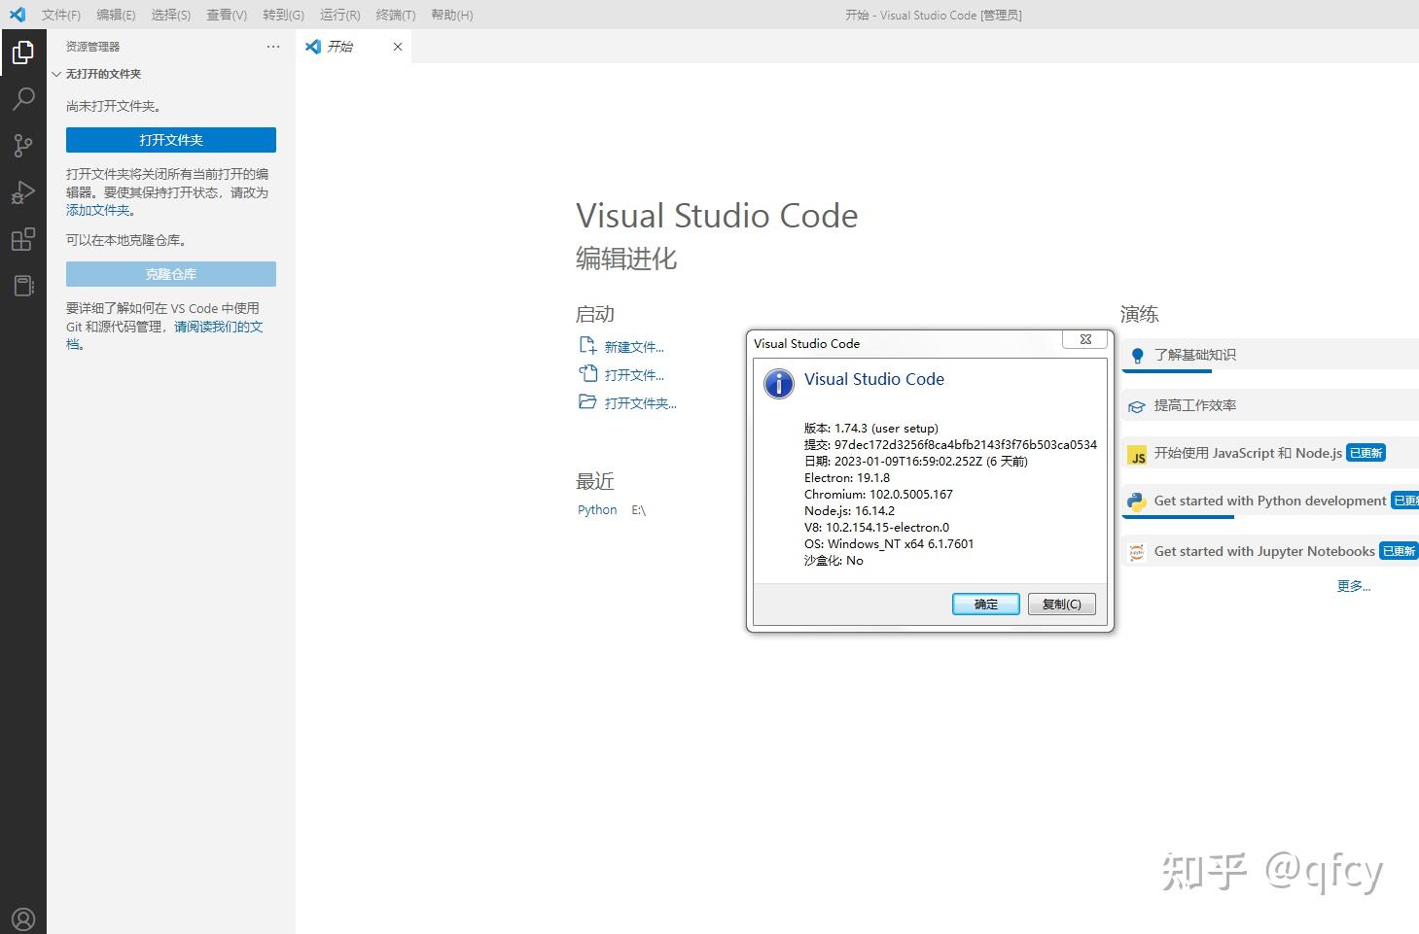The width and height of the screenshot is (1419, 934).
Task: Open the Extensions marketplace view
Action: pyautogui.click(x=23, y=238)
